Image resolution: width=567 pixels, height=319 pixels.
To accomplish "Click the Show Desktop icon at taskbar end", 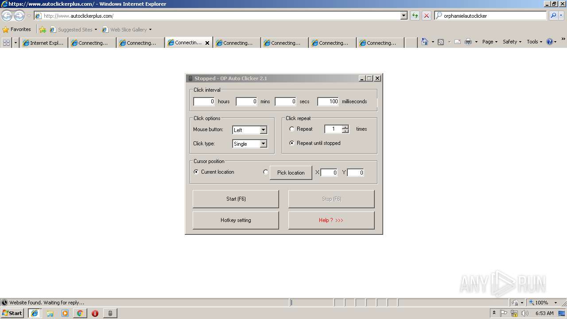I will pos(563,313).
